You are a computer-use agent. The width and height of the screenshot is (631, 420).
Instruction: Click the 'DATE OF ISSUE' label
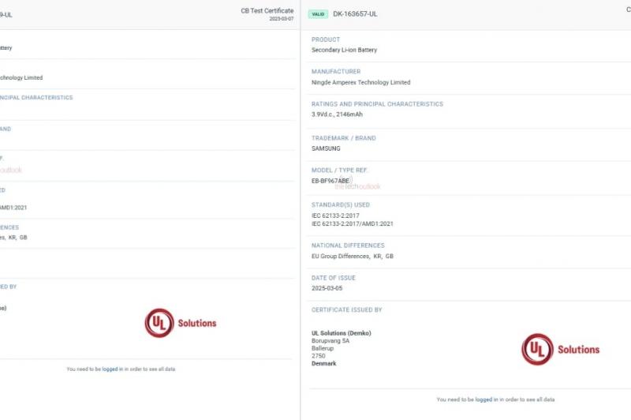point(333,278)
